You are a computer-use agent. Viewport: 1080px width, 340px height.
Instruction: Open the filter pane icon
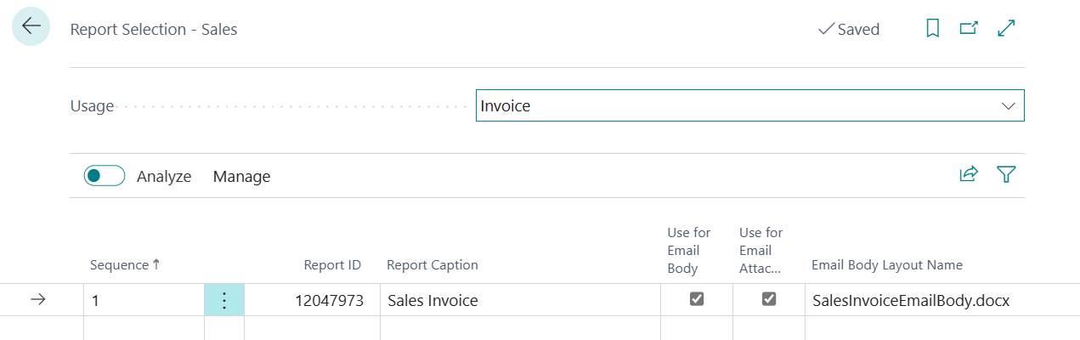(1007, 174)
